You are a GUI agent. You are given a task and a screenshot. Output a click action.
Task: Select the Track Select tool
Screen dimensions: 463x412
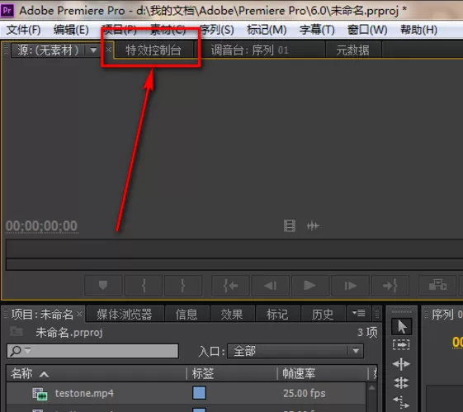401,344
